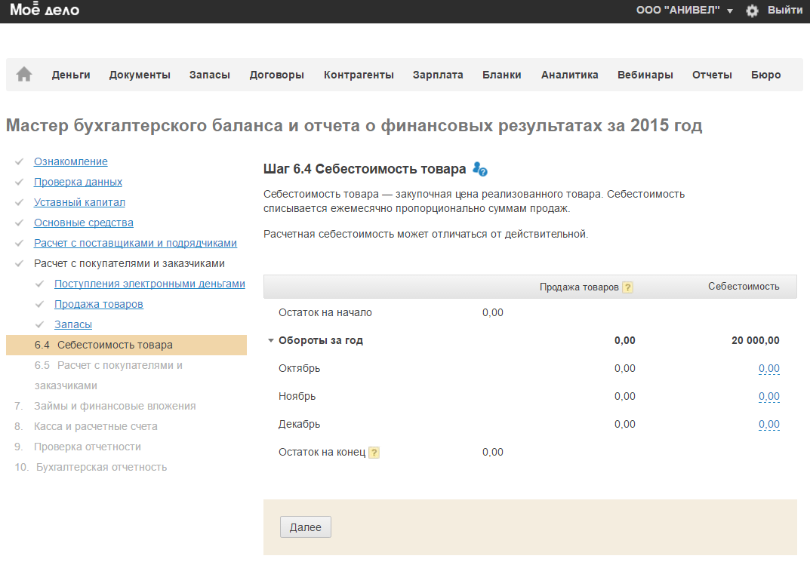Open the Ознакомление step link

71,161
